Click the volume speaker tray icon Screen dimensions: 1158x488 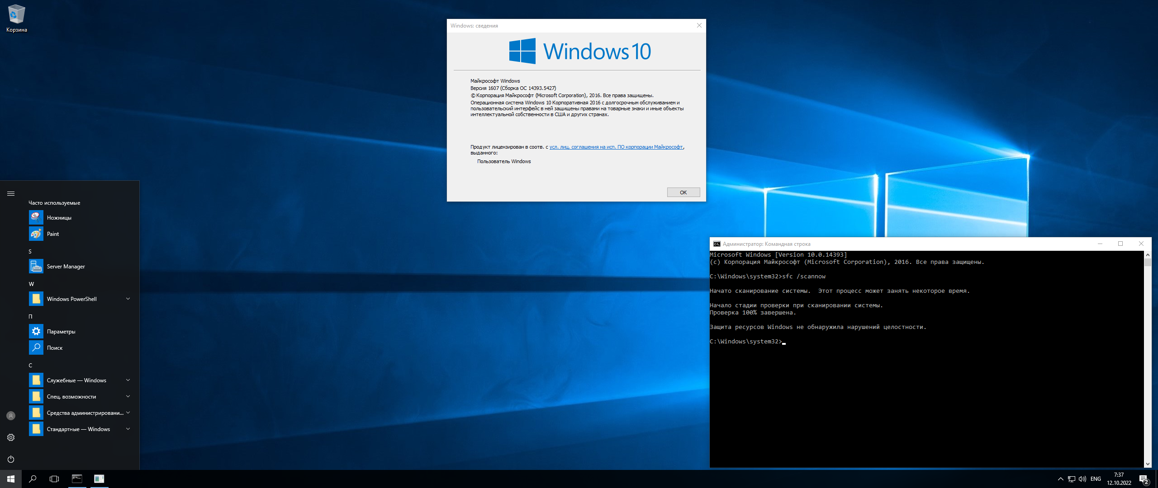click(1082, 479)
